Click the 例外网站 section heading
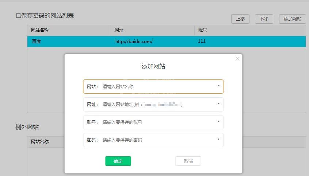This screenshot has width=309, height=176. pyautogui.click(x=27, y=127)
